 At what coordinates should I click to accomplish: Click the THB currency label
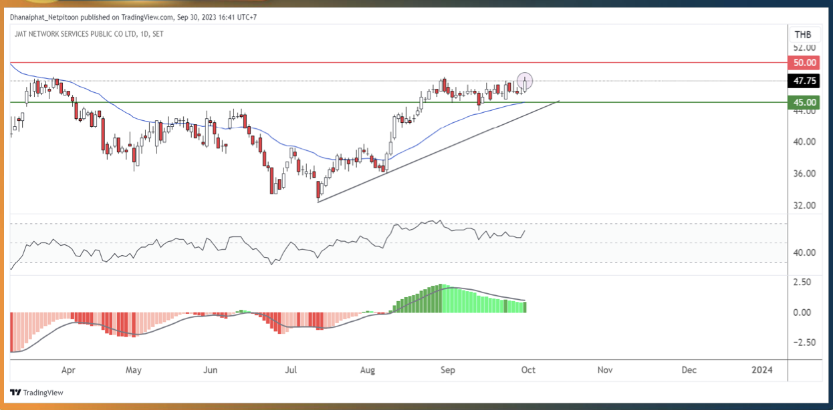[803, 35]
